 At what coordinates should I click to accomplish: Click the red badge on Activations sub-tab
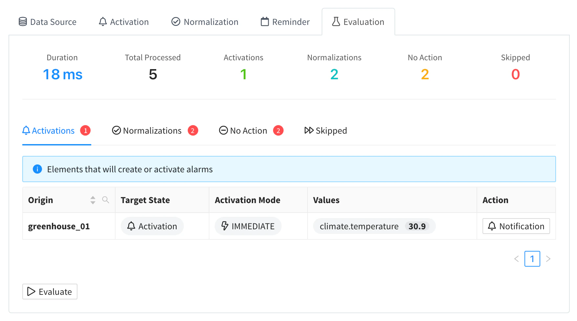click(x=85, y=130)
